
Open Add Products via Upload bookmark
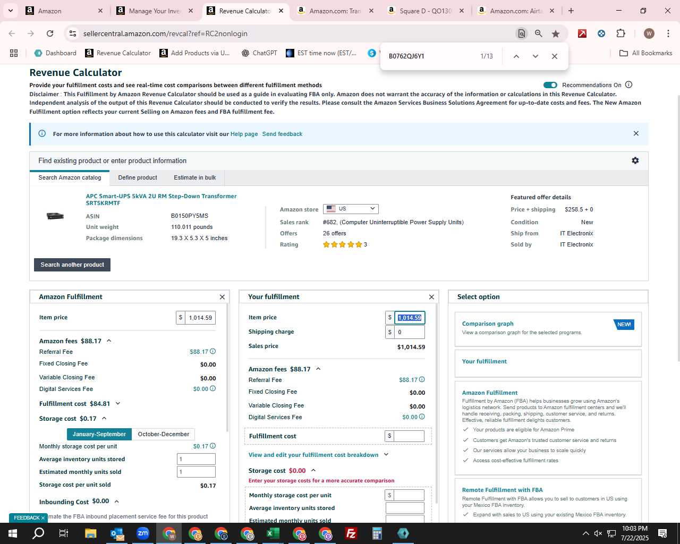[195, 53]
